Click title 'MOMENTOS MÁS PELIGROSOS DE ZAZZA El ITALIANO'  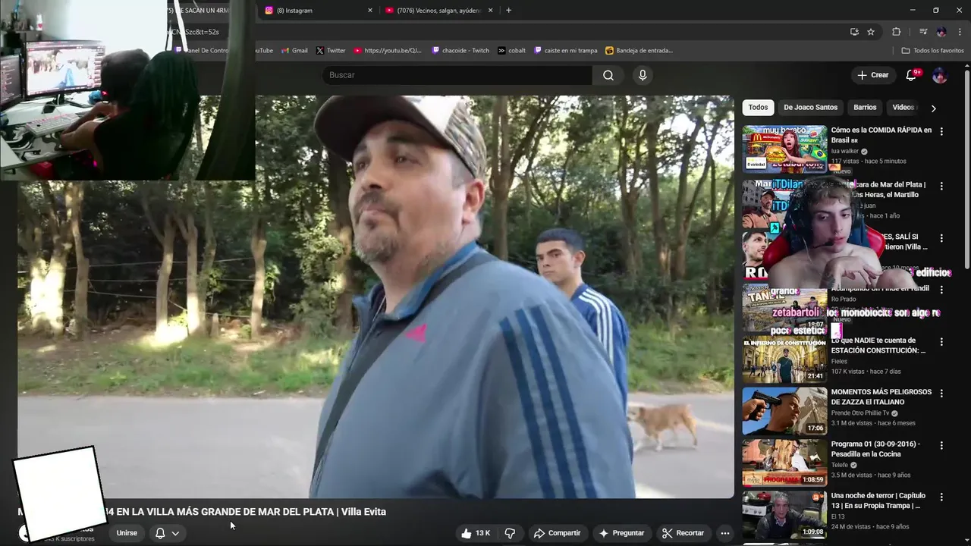tap(881, 397)
